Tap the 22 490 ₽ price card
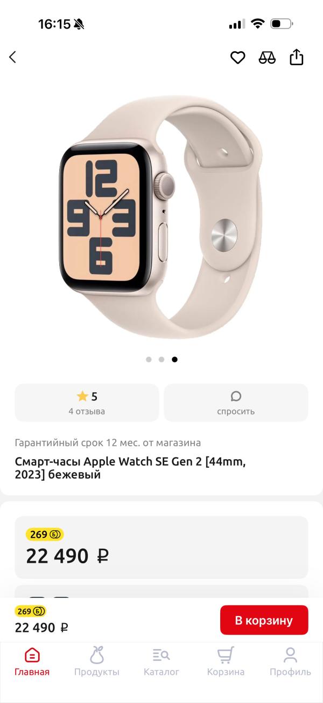 [161, 548]
